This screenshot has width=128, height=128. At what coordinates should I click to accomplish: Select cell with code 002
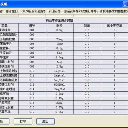pos(32,34)
